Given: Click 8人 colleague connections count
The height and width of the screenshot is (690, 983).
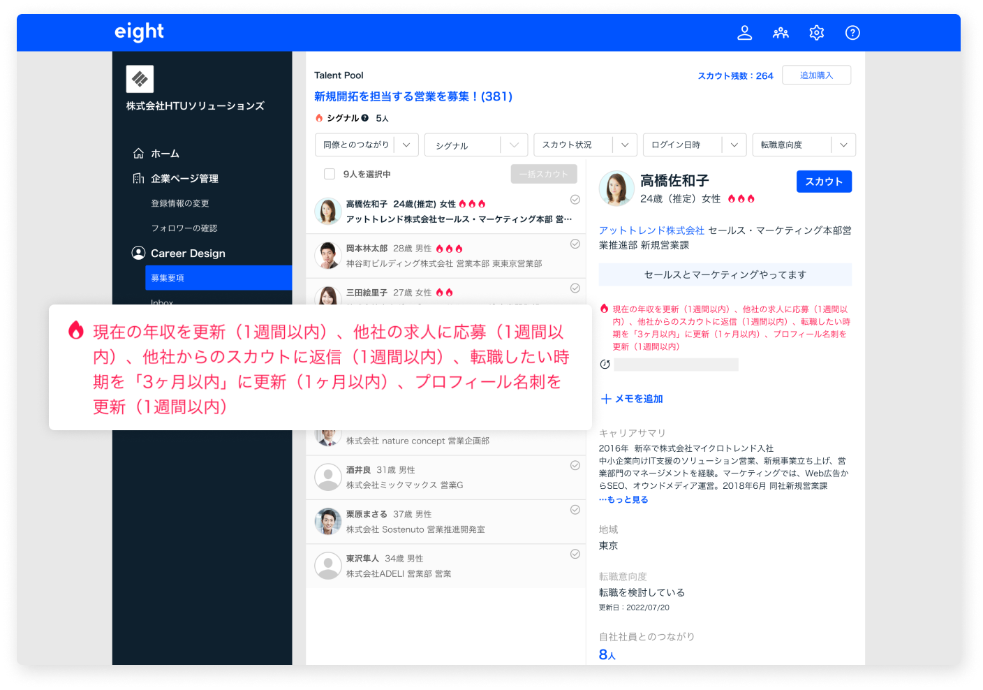Looking at the screenshot, I should (607, 654).
